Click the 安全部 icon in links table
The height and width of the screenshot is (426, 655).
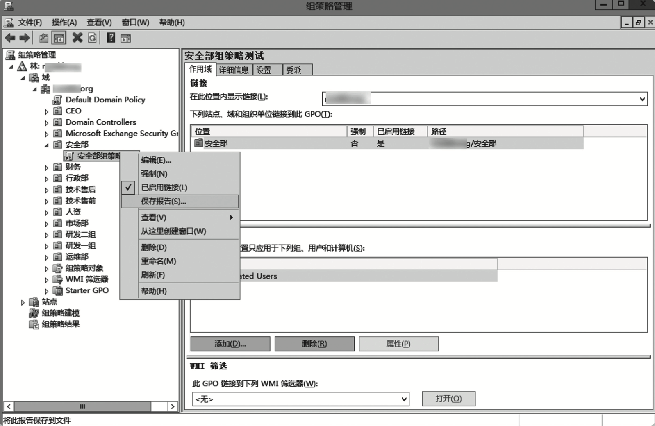(199, 143)
